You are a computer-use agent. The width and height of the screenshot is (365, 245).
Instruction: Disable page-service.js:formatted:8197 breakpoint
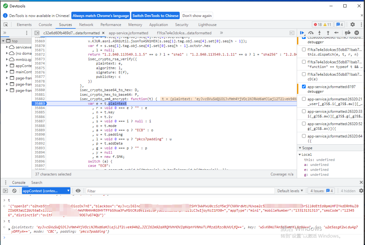point(304,87)
